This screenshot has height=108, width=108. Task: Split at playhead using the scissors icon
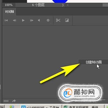[x=58, y=20]
